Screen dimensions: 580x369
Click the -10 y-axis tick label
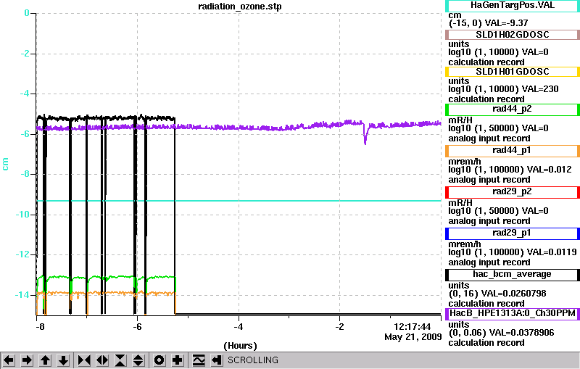[22, 215]
